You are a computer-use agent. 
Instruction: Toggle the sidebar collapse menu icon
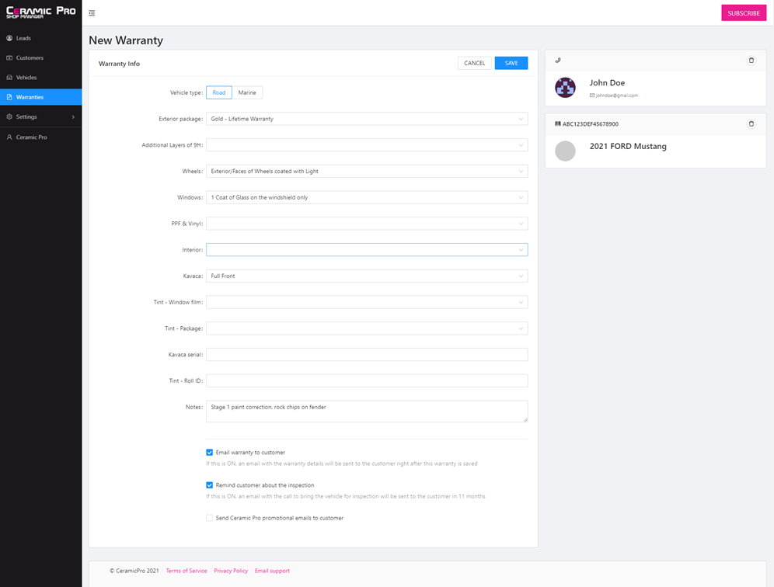click(x=92, y=13)
